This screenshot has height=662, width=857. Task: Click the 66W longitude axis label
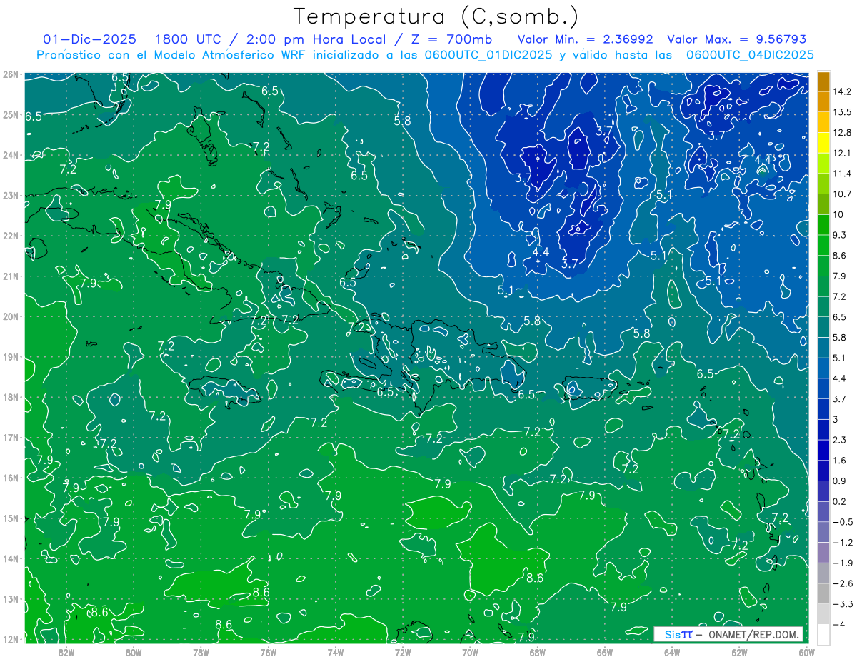pyautogui.click(x=604, y=652)
